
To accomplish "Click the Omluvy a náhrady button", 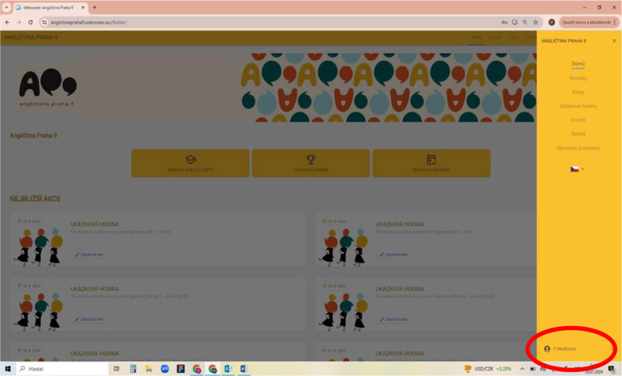I will click(431, 163).
